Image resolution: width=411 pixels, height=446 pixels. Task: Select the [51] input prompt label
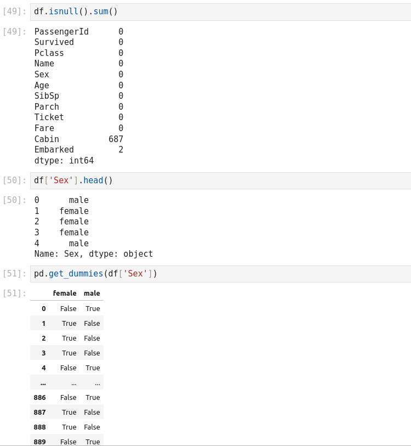click(x=15, y=274)
